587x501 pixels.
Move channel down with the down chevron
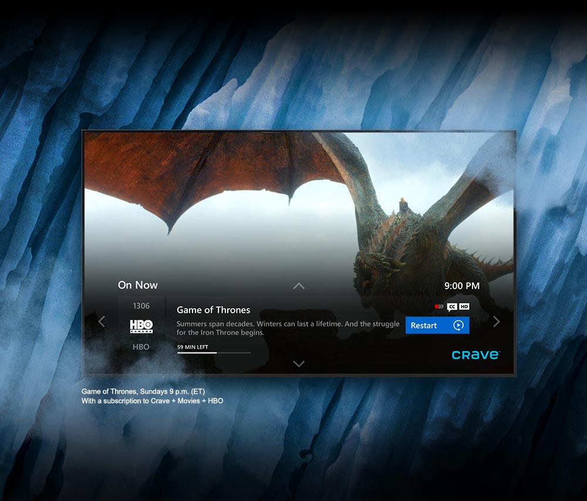click(299, 364)
